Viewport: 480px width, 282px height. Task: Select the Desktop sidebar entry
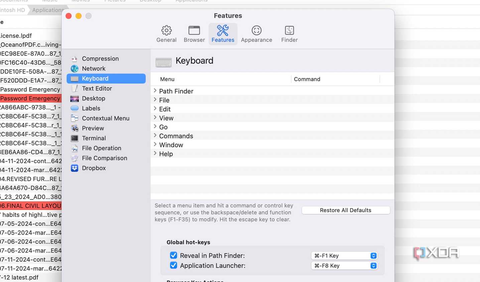[106, 99]
